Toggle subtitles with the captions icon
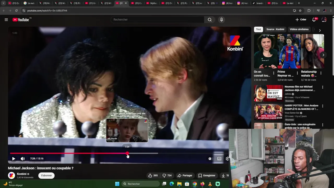 tap(219, 158)
